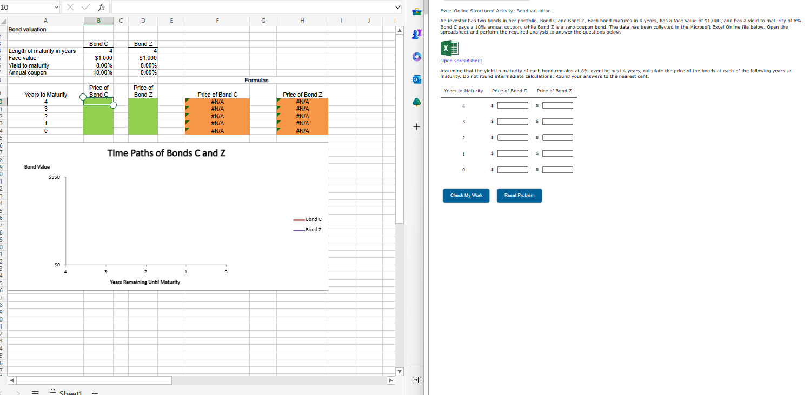
Task: Click the toolbox icon in the right sidebar
Action: tap(416, 10)
